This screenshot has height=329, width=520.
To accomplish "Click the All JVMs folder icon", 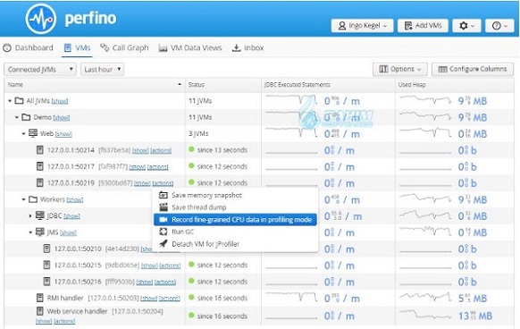I will [20, 101].
